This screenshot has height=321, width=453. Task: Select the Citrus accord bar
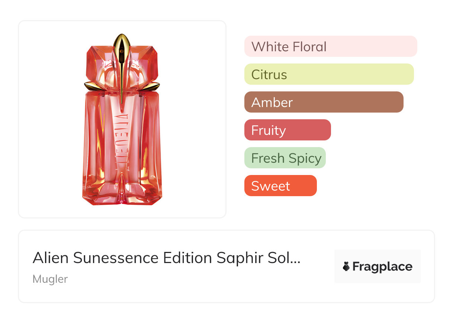pos(329,74)
